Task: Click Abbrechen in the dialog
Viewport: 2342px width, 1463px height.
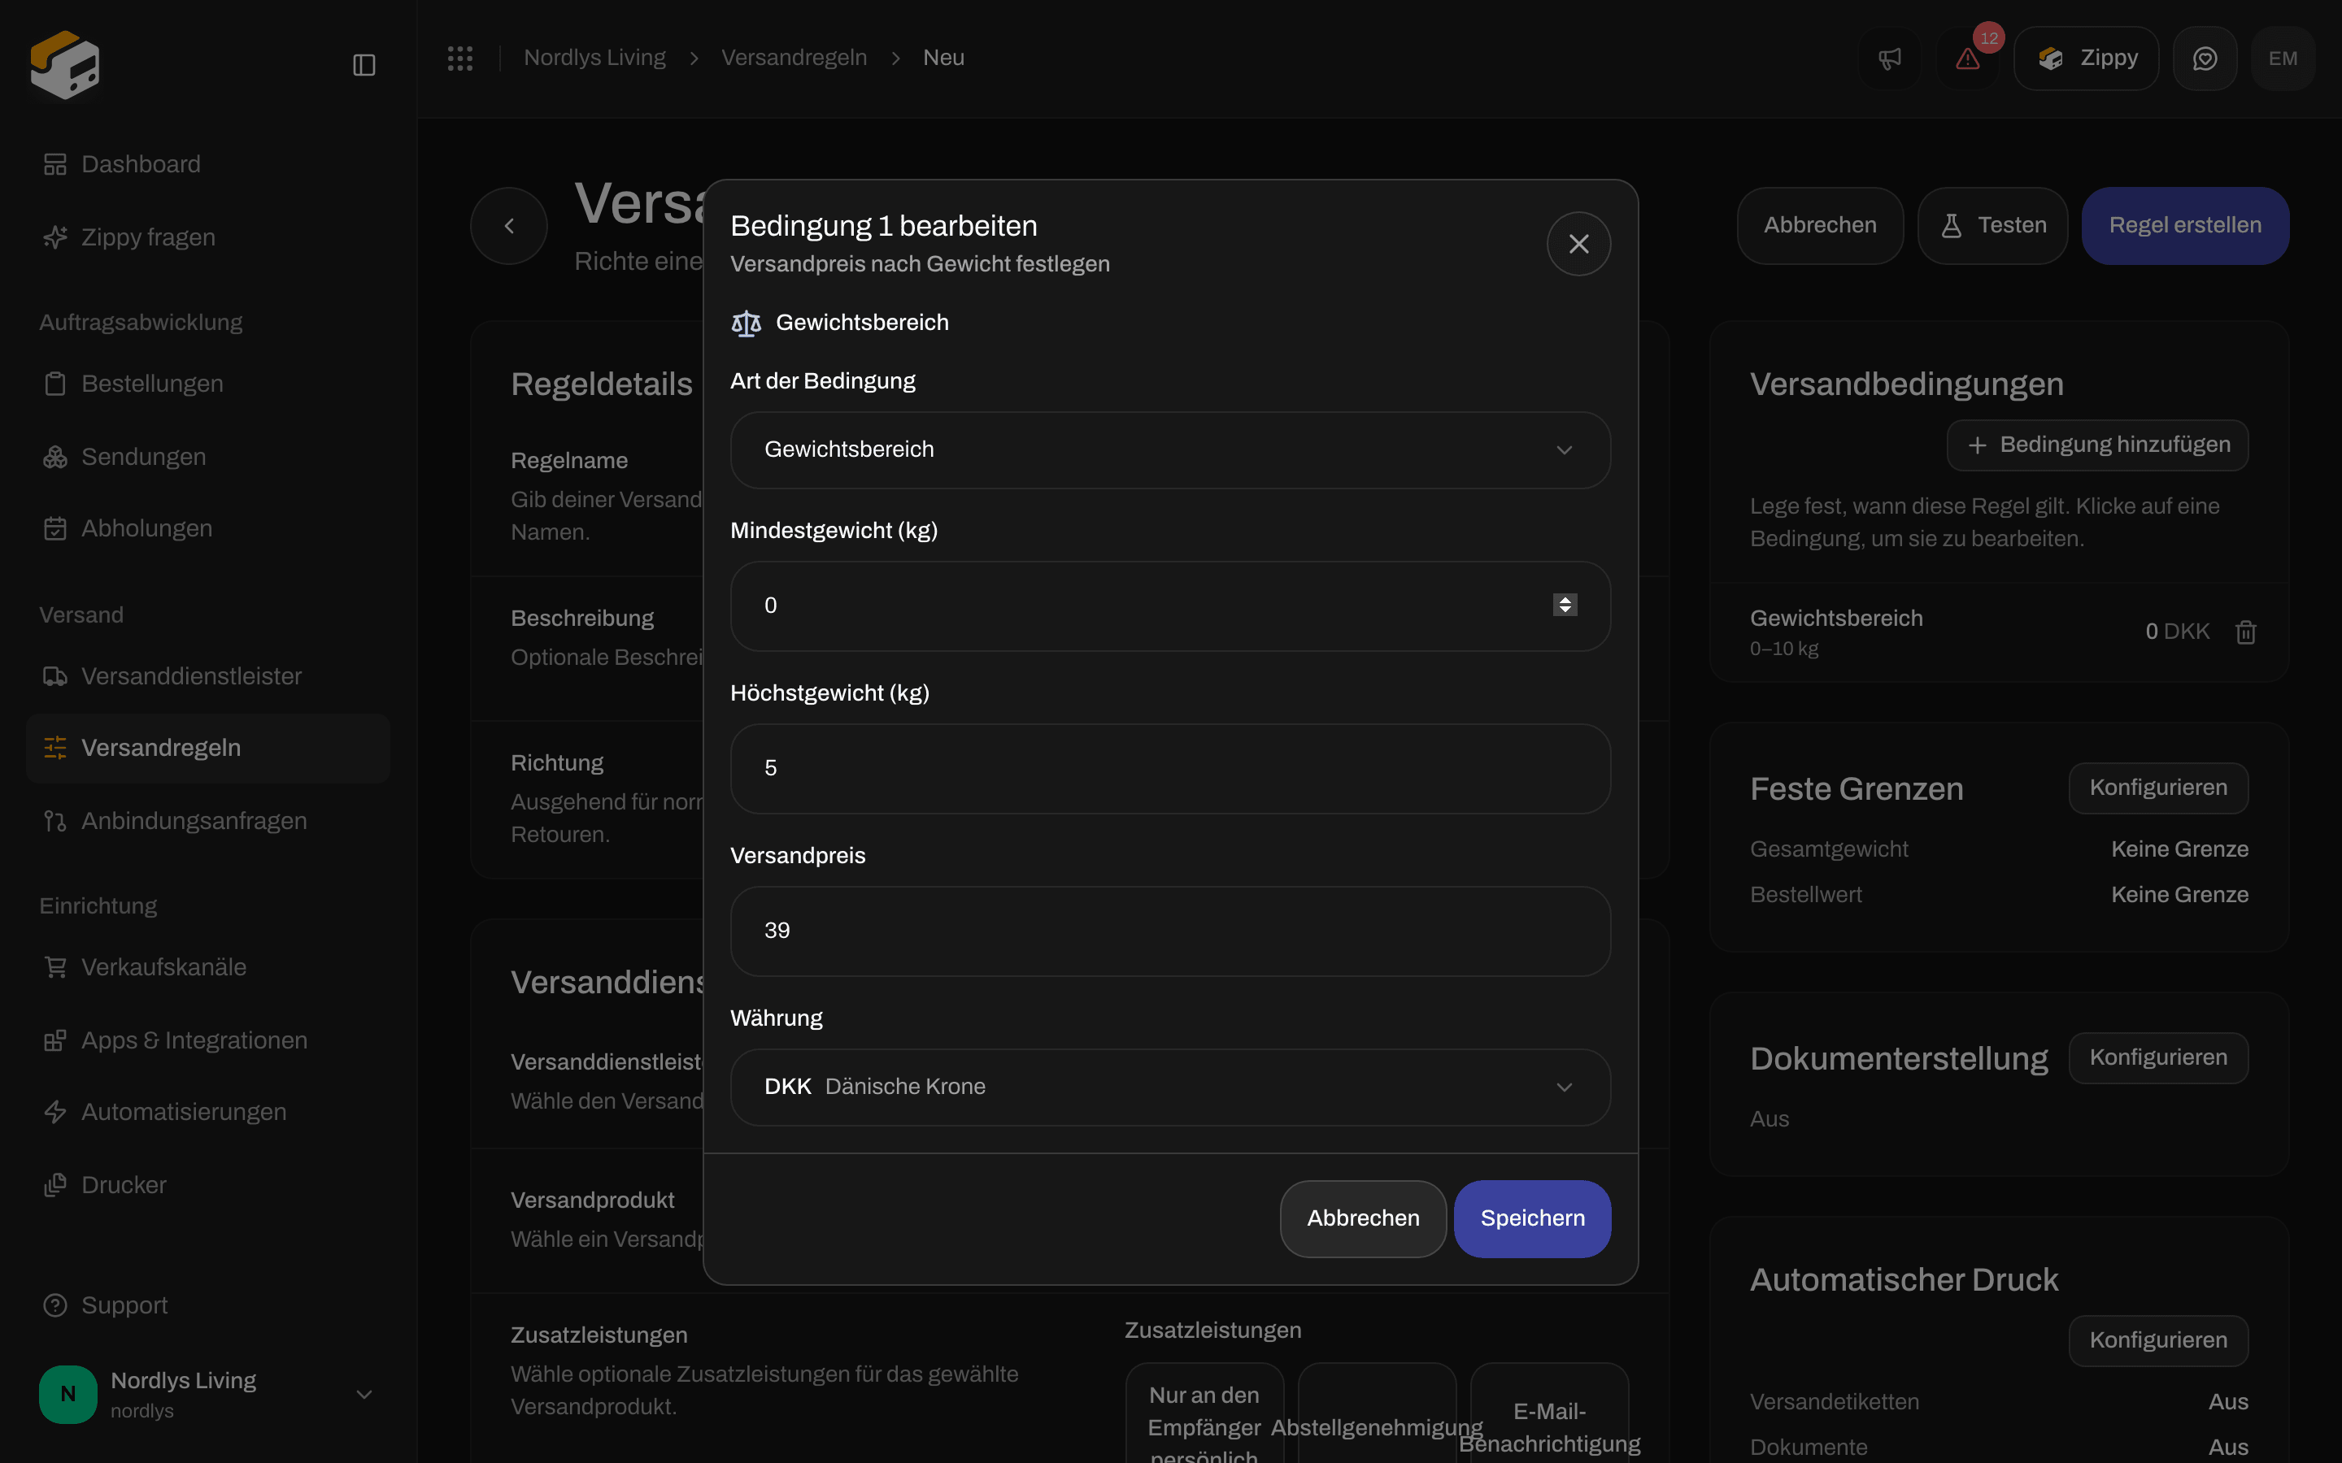Action: [x=1363, y=1218]
